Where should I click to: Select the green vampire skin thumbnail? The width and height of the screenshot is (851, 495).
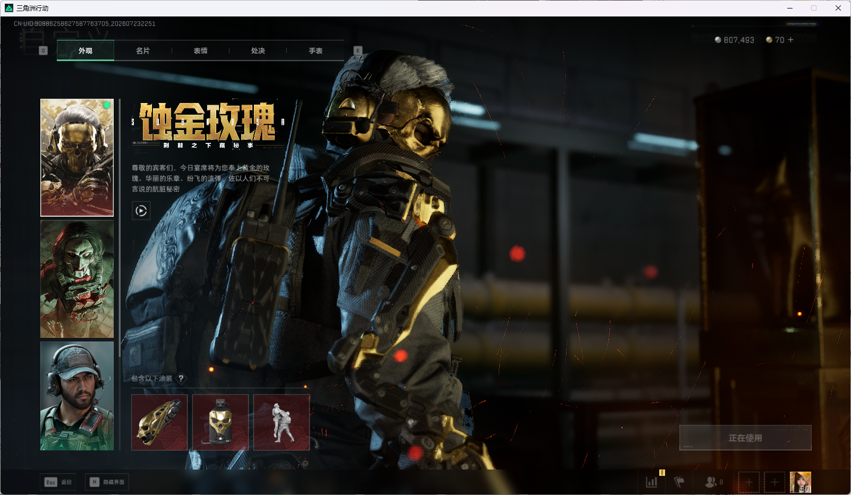(77, 279)
